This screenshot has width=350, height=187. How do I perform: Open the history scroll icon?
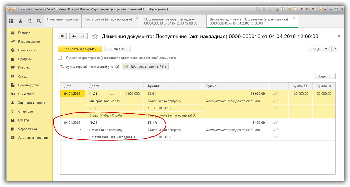(x=30, y=21)
